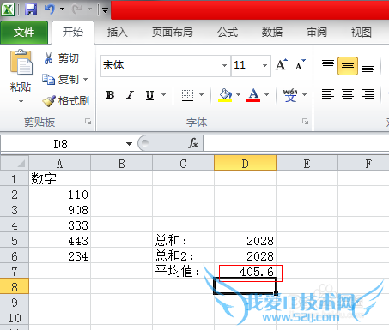389x330 pixels.
Task: Open the undo history dropdown arrow
Action: 62,9
